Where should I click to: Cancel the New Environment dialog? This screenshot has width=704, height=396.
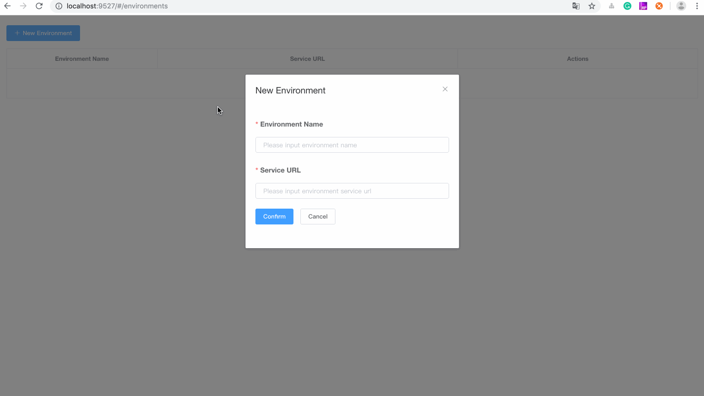[x=318, y=216]
